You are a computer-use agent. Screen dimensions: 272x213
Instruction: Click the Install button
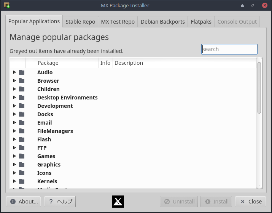pos(216,202)
